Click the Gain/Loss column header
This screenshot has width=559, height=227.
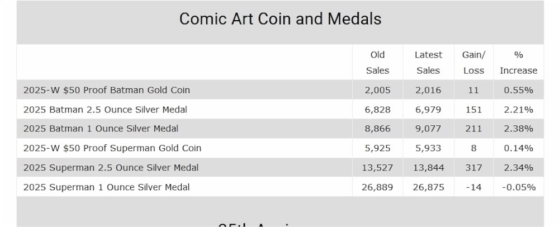click(474, 63)
